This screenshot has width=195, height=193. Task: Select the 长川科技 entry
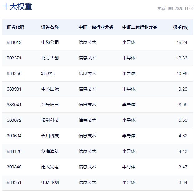pyautogui.click(x=50, y=136)
